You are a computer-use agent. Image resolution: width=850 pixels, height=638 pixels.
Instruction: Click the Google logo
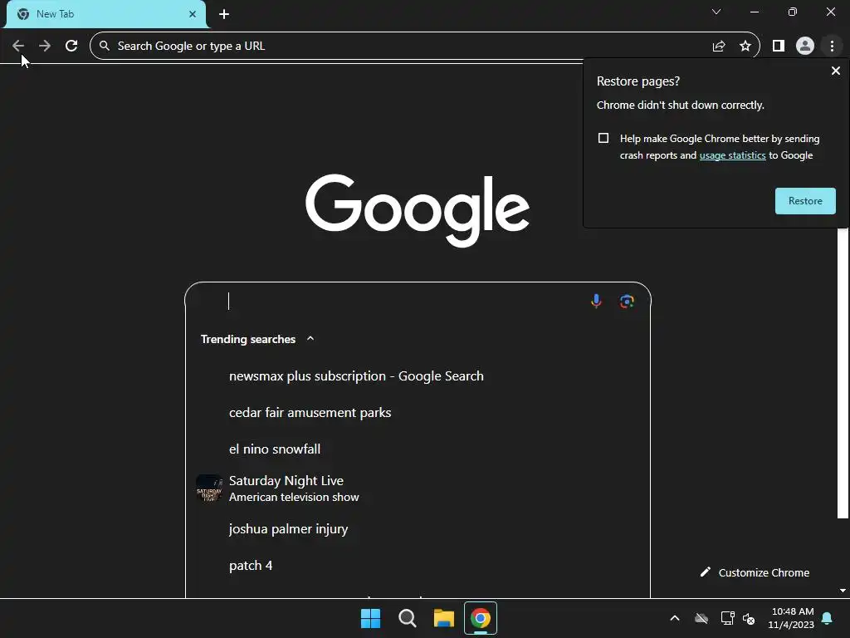[418, 210]
